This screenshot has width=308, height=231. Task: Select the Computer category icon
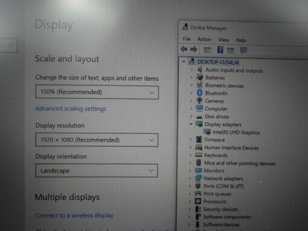coord(199,109)
